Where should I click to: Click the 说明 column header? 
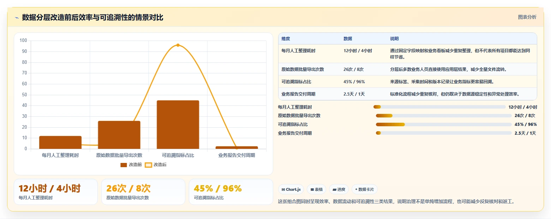[x=394, y=38]
